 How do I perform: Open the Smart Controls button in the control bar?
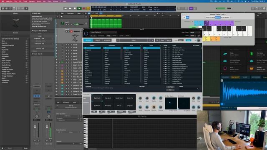(19, 8)
